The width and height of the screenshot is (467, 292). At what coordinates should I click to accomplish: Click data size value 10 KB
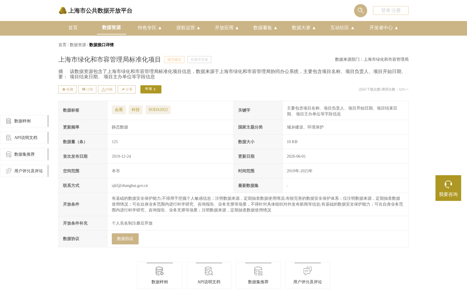click(292, 142)
